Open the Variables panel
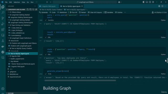The width and height of the screenshot is (168, 94). tap(109, 12)
